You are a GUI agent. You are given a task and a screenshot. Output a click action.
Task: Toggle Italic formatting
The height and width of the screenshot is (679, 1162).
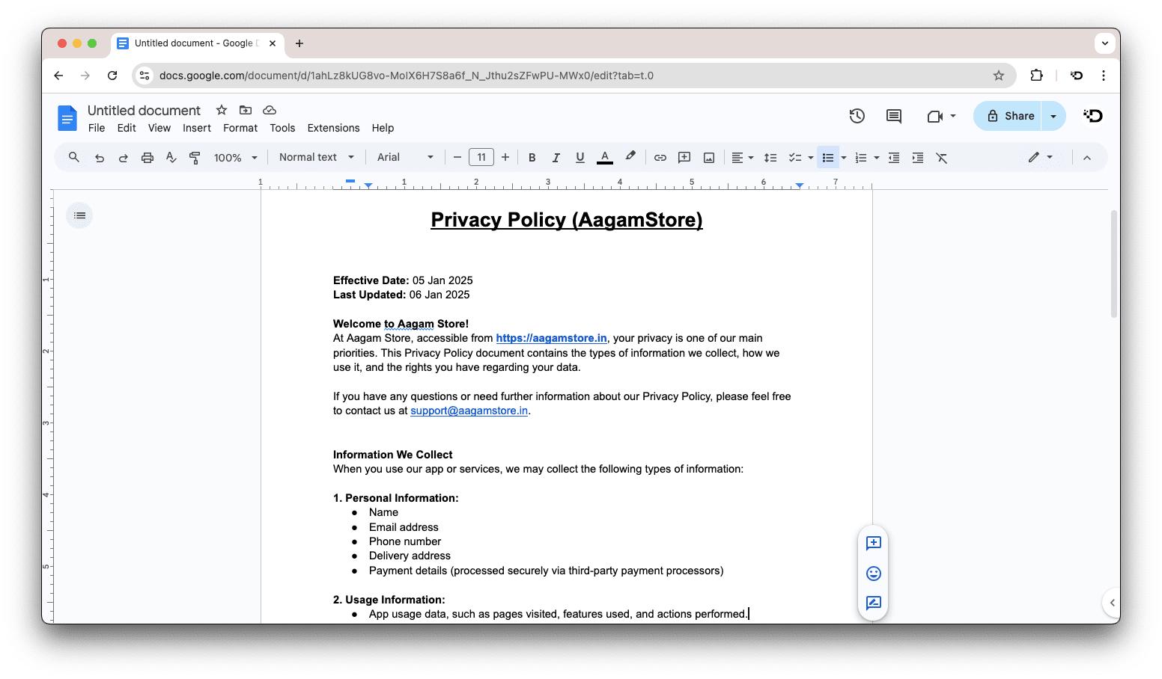coord(556,158)
